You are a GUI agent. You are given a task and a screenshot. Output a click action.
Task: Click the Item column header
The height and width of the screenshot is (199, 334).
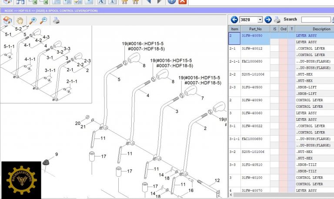click(x=234, y=29)
